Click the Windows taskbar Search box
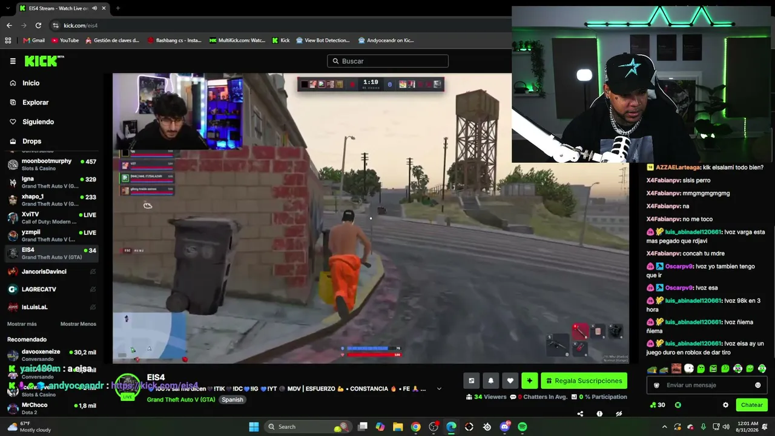Screen dimensions: 775x436 [x=308, y=427]
